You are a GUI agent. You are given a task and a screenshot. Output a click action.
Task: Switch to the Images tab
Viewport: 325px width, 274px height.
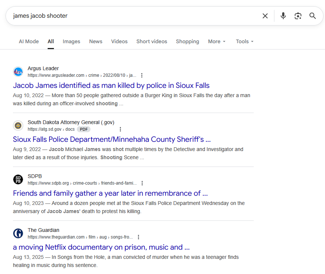(72, 41)
